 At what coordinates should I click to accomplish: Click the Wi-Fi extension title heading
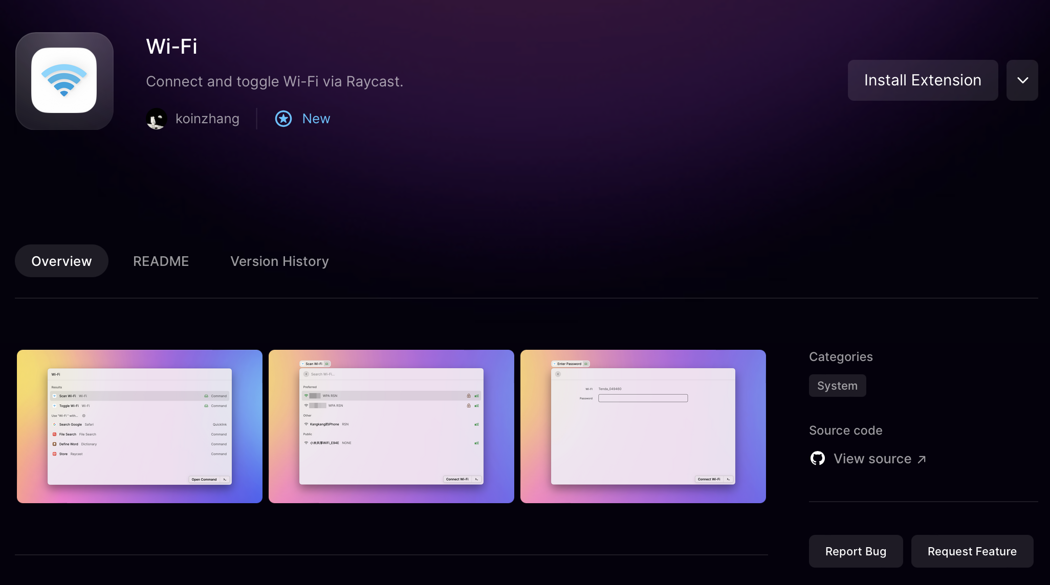(171, 47)
